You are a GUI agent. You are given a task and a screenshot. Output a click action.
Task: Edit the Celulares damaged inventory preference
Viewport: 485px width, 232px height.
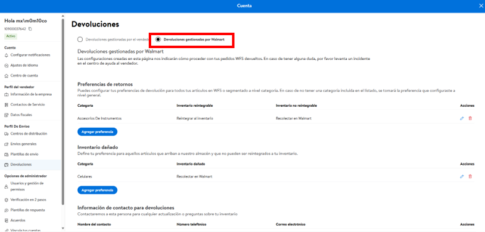[462, 176]
